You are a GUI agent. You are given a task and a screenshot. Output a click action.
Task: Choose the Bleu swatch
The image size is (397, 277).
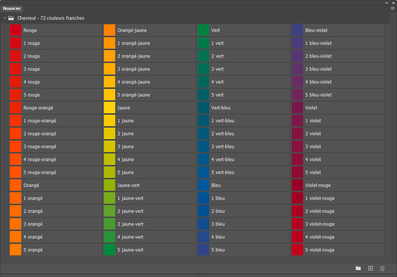[x=203, y=185]
